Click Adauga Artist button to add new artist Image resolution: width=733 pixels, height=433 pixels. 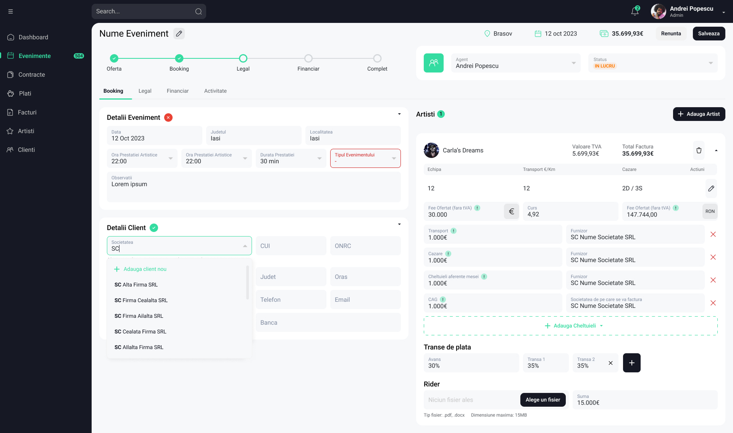(x=699, y=114)
